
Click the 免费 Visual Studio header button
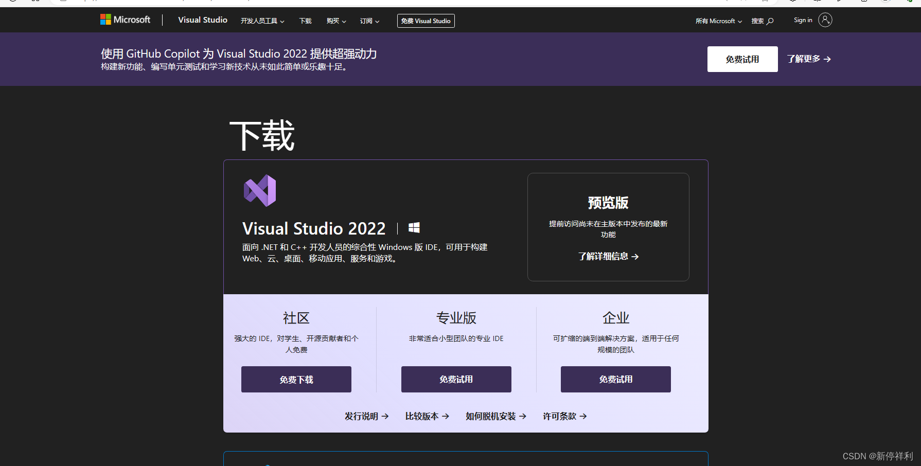[426, 21]
